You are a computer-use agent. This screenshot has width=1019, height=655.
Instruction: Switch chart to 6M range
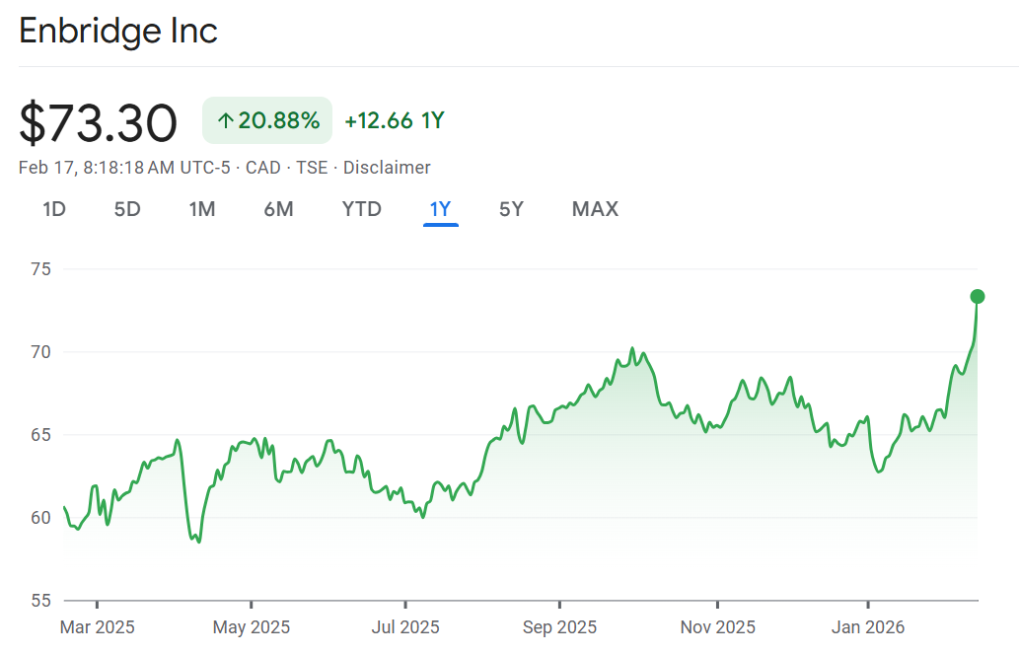278,209
